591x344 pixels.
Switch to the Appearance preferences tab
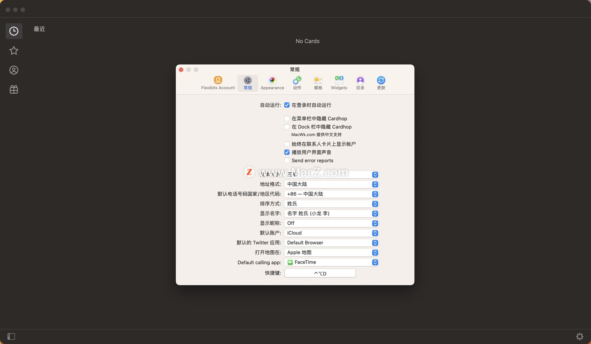tap(272, 83)
